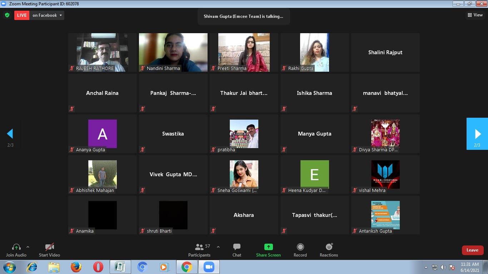Viewport: 488px width, 274px height.
Task: Open the Participants list
Action: [x=199, y=250]
